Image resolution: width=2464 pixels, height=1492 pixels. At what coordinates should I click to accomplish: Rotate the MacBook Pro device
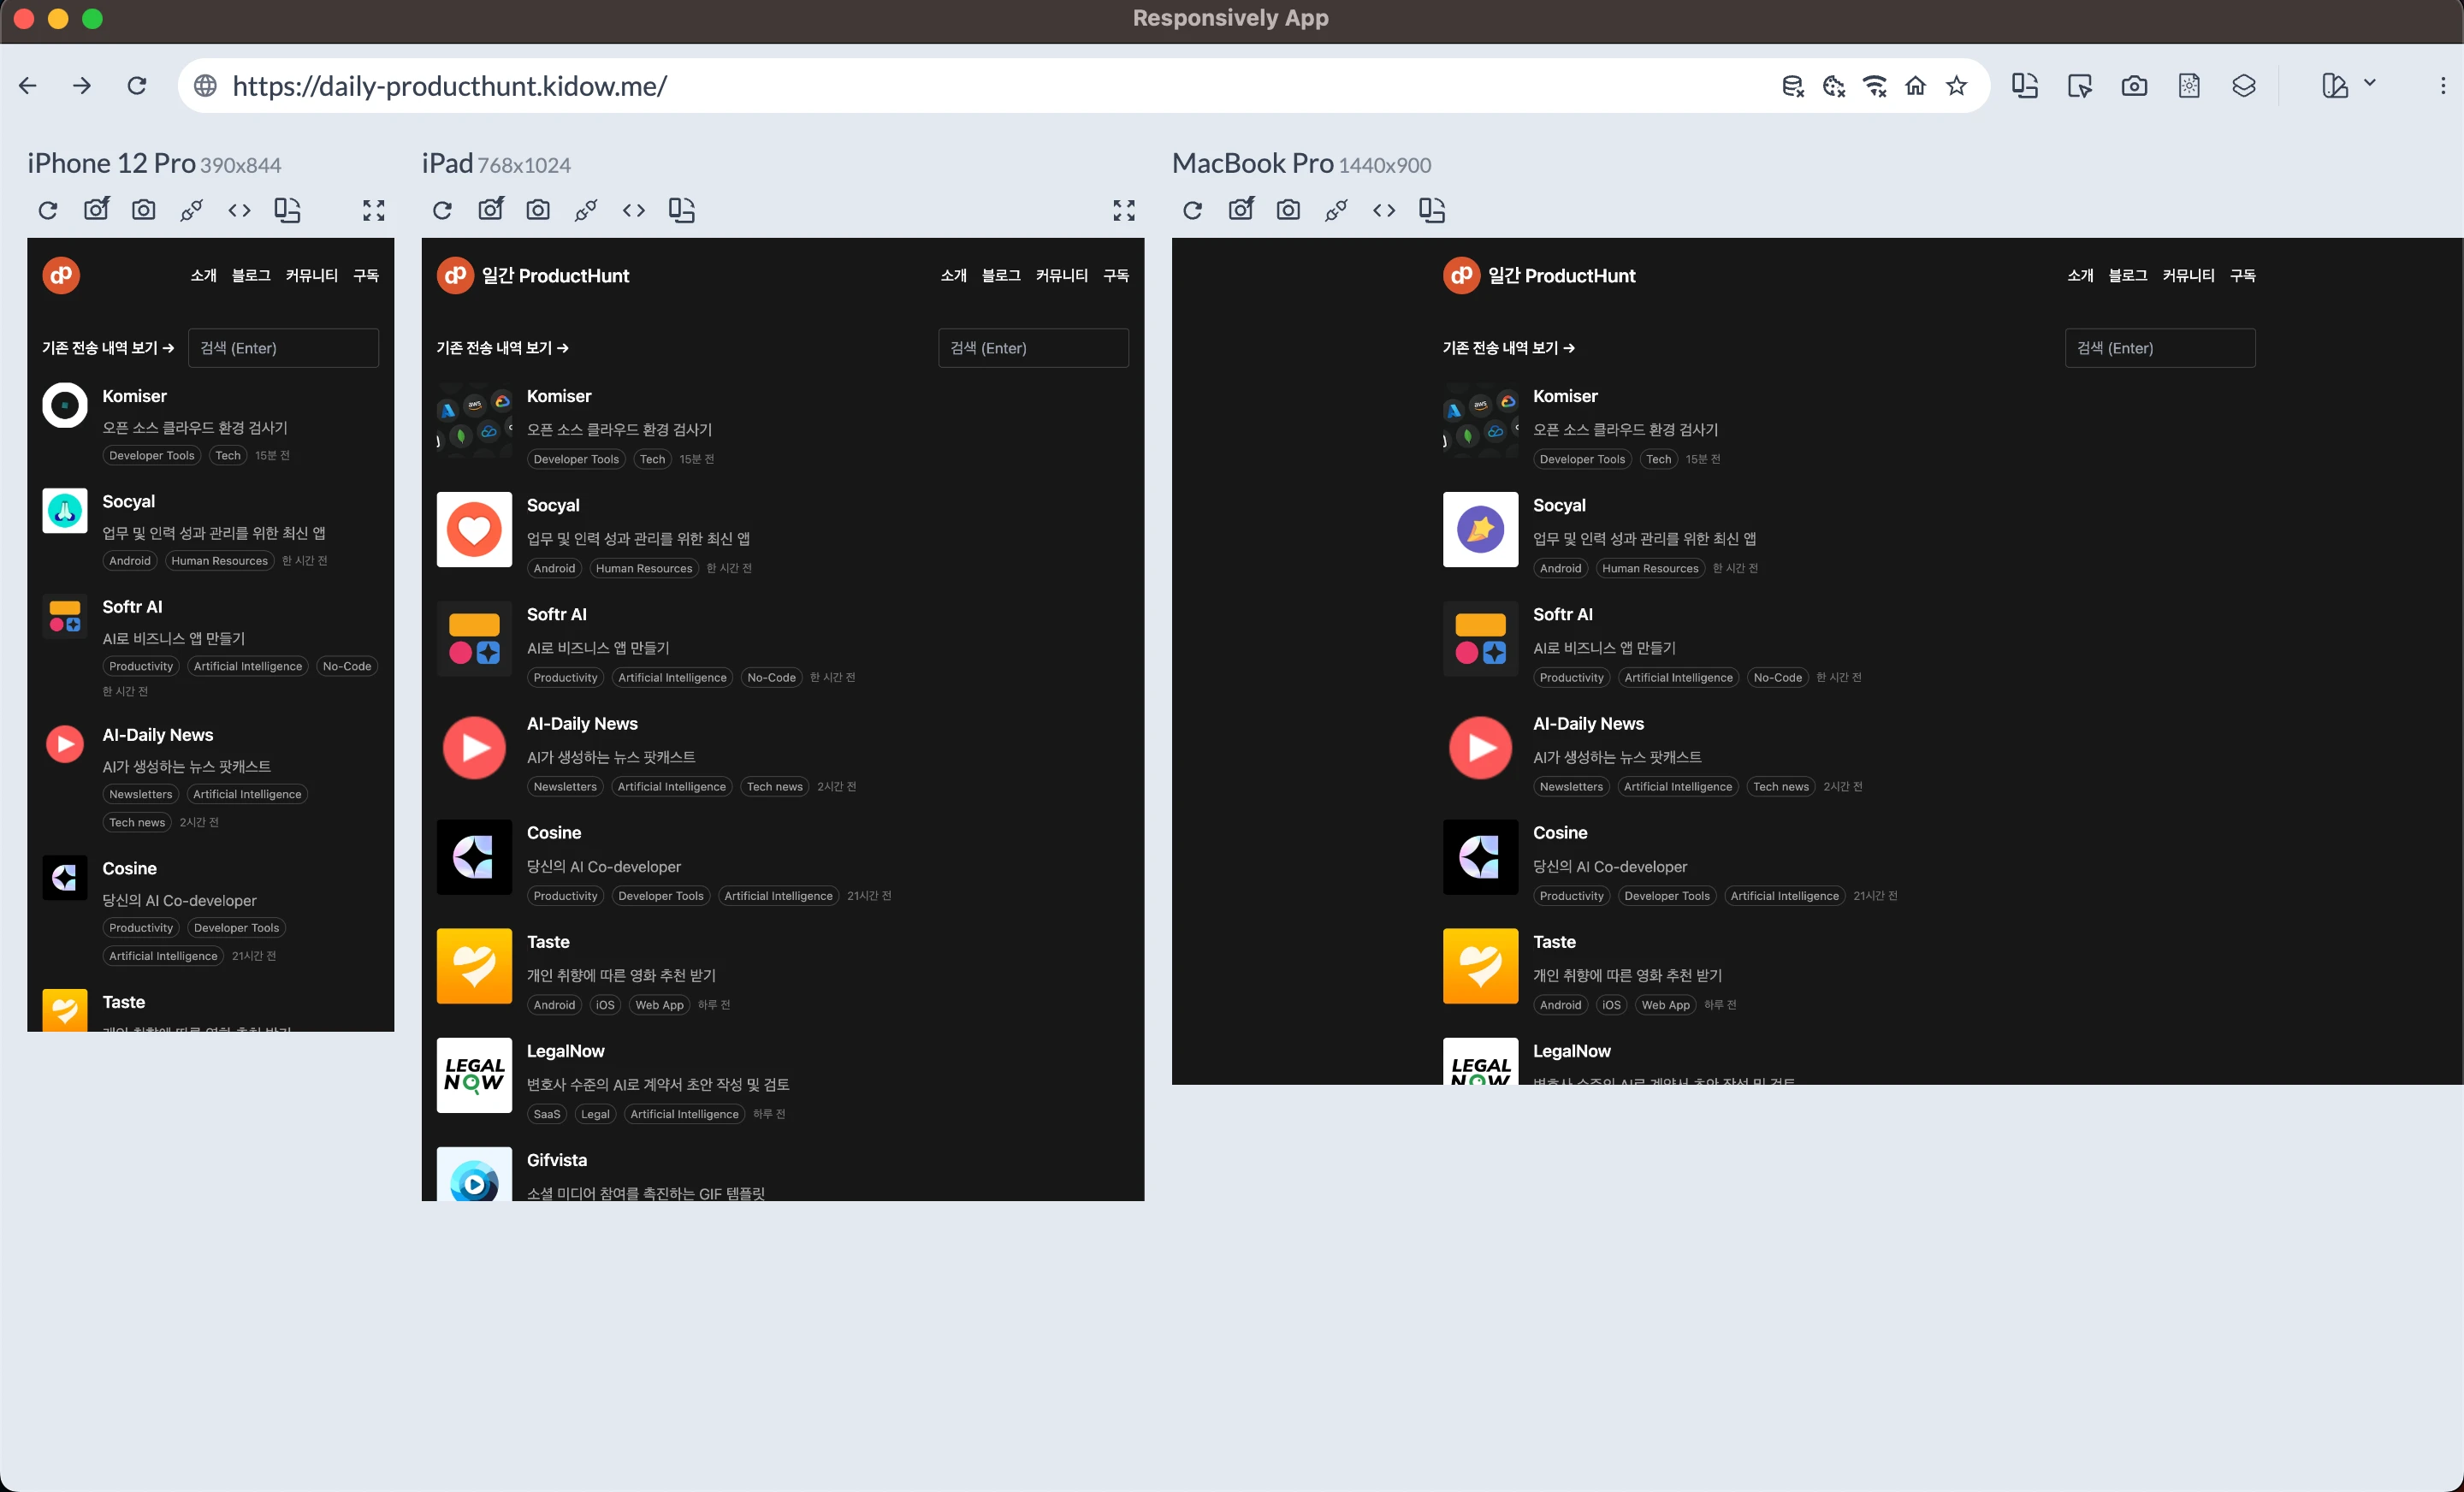click(1431, 210)
